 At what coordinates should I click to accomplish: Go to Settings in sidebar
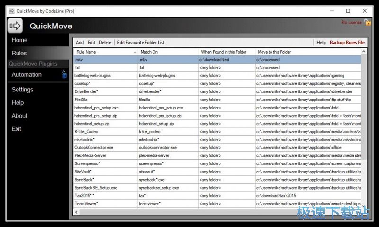coord(22,90)
